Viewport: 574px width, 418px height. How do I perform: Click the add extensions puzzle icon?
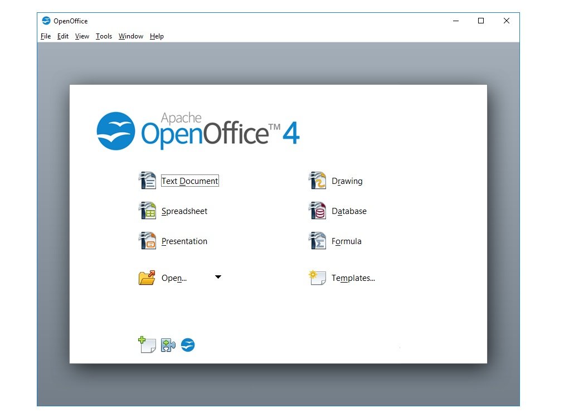(x=168, y=346)
